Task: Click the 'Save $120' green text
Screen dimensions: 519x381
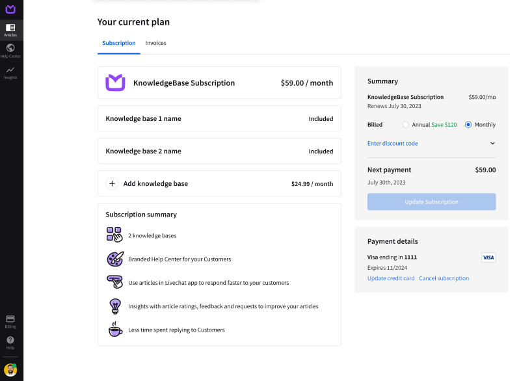Action: [444, 125]
